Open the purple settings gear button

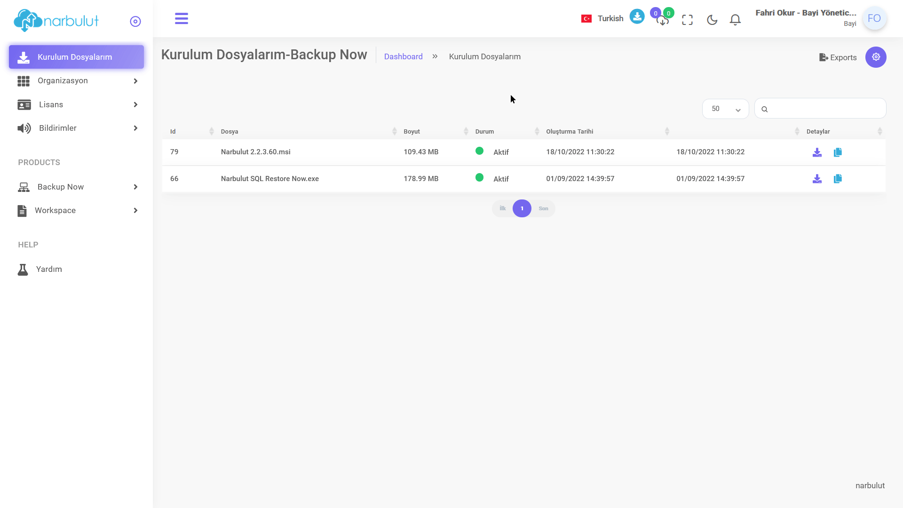point(876,57)
